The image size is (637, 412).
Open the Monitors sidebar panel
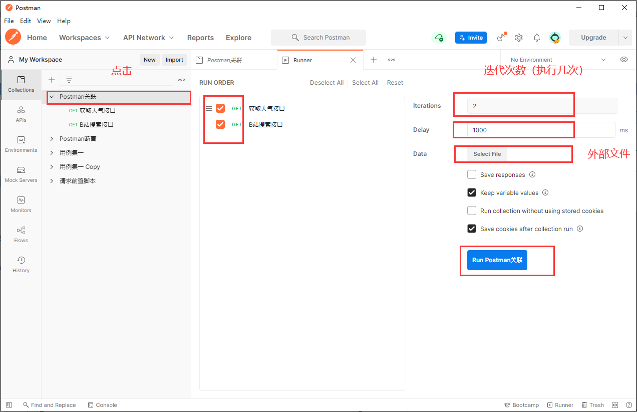pos(21,204)
